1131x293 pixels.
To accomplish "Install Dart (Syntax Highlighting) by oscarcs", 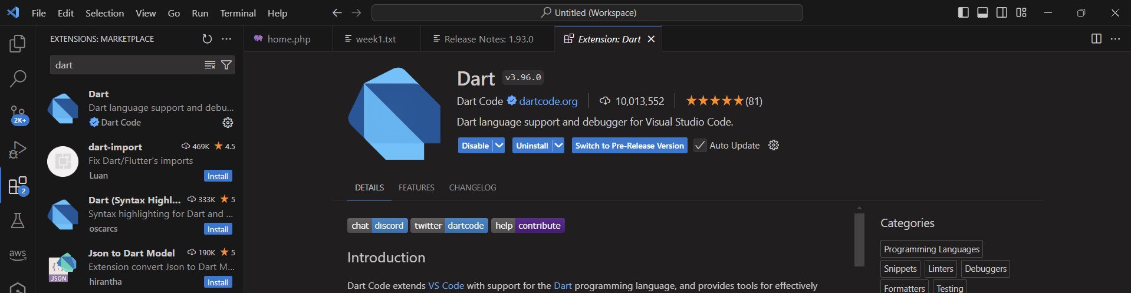I will coord(218,229).
